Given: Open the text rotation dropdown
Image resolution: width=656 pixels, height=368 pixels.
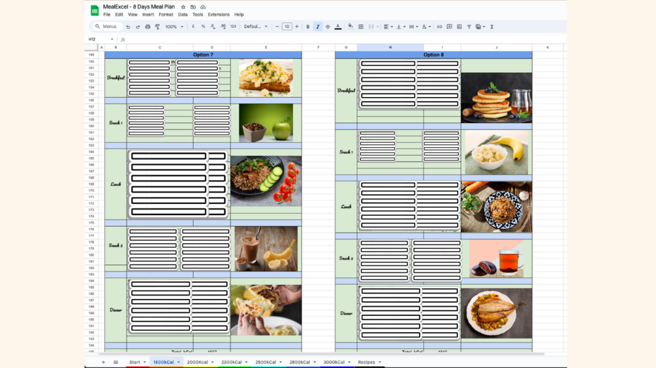Looking at the screenshot, I should coord(426,27).
